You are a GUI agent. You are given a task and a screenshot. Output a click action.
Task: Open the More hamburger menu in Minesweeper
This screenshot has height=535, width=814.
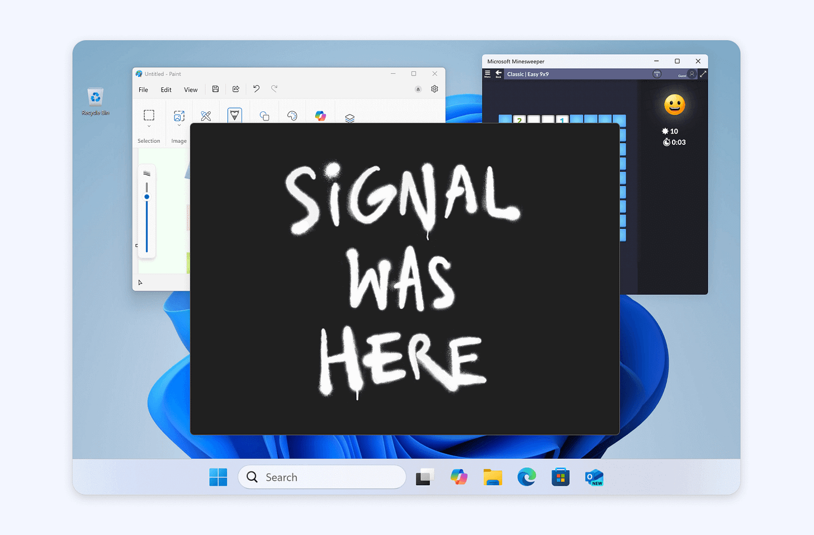[x=487, y=73]
